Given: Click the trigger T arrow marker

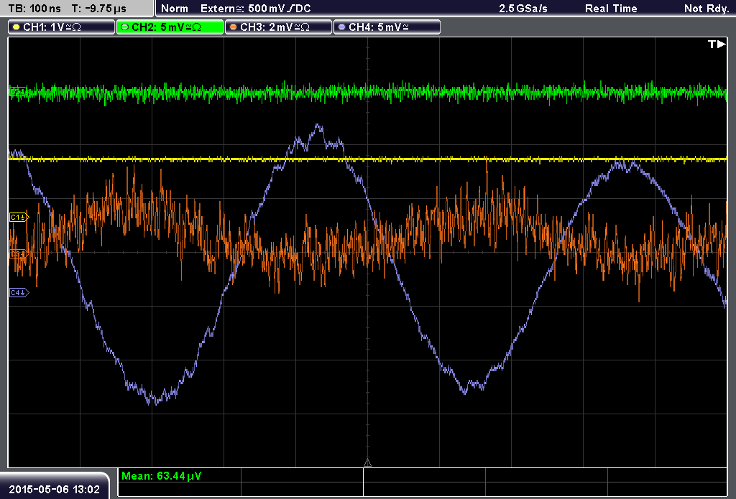Looking at the screenshot, I should pyautogui.click(x=717, y=44).
